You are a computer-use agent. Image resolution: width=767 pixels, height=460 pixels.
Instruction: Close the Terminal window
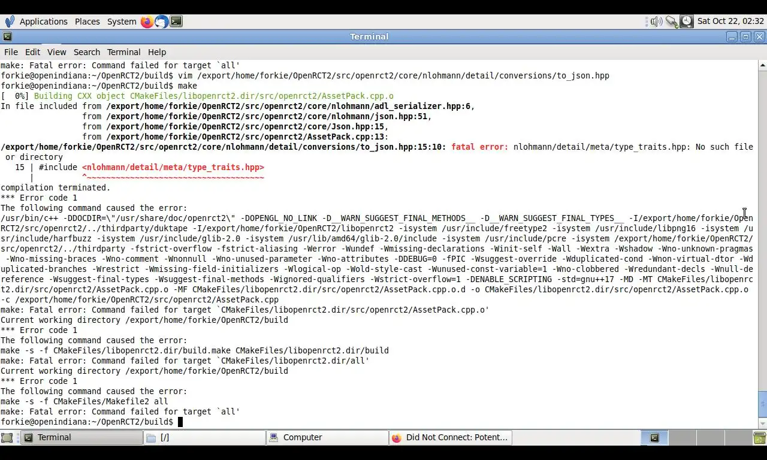pyautogui.click(x=759, y=37)
